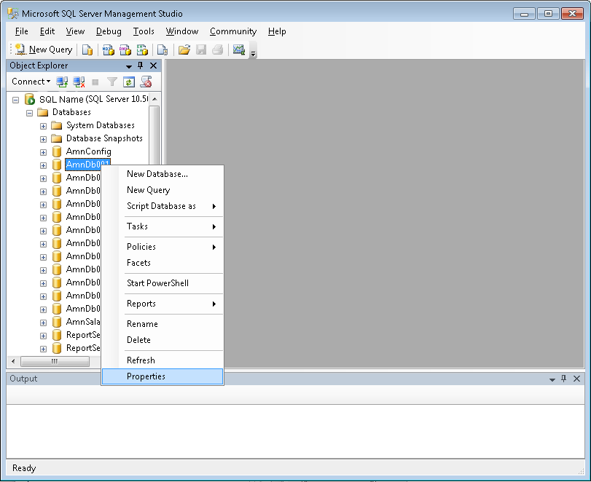Image resolution: width=591 pixels, height=482 pixels.
Task: Select the System Databases folder
Action: tap(101, 125)
